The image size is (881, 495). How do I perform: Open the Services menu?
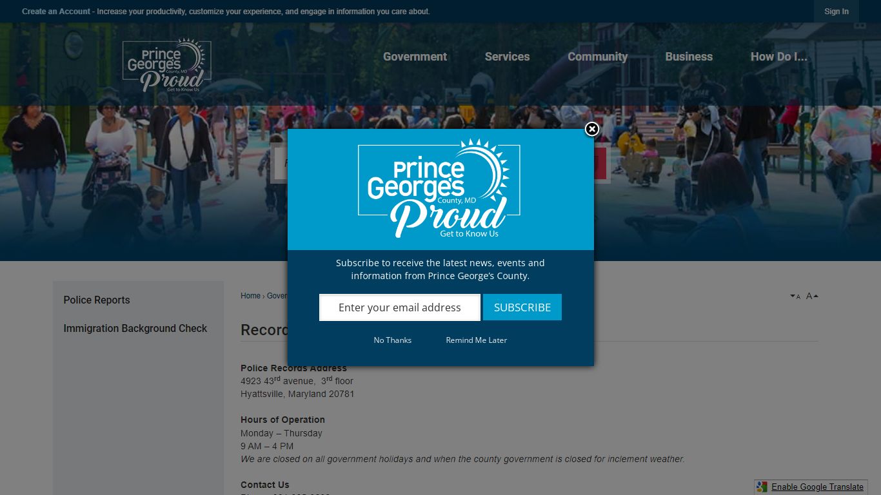(507, 57)
